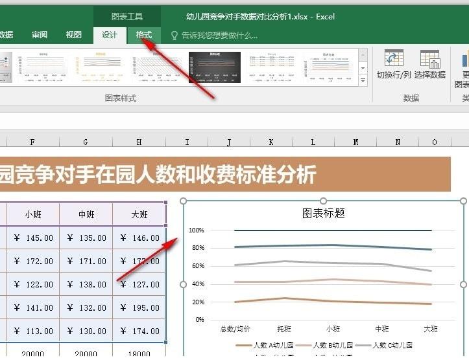Select the brown 20% line series in chart
The height and width of the screenshot is (358, 469).
pyautogui.click(x=333, y=301)
